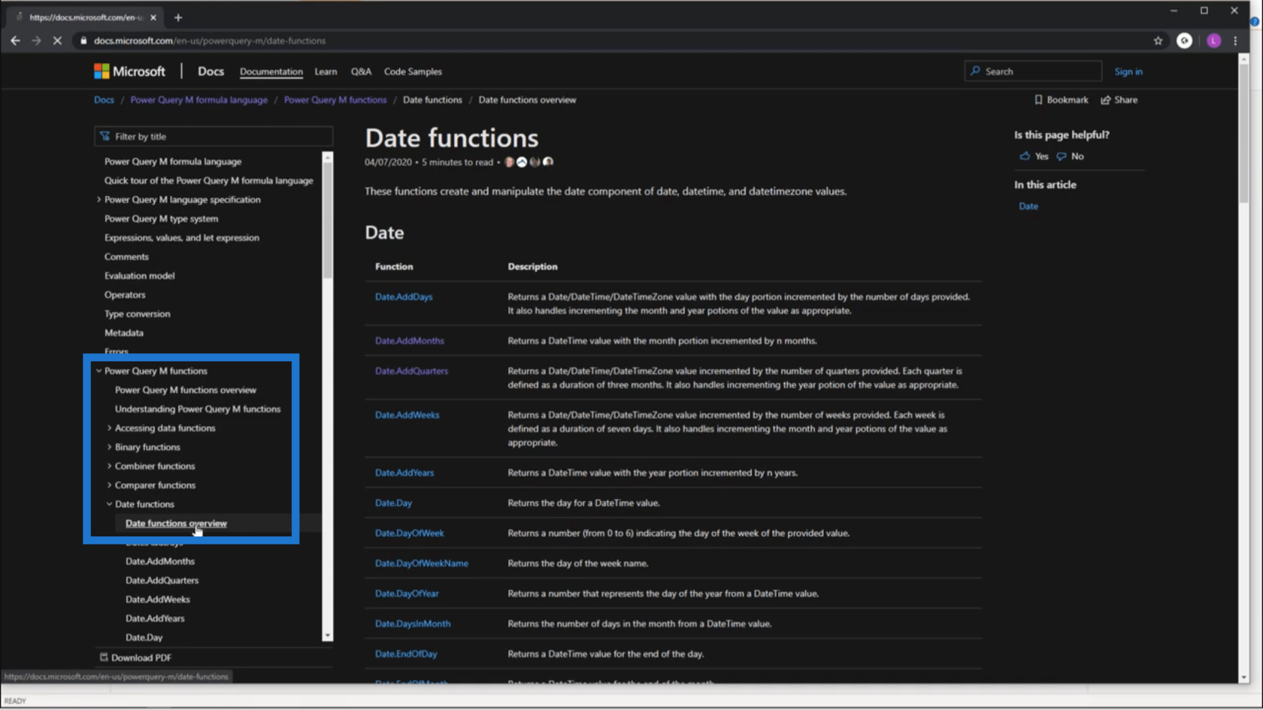Open Metadata in the sidebar
This screenshot has height=710, width=1263.
coord(123,333)
